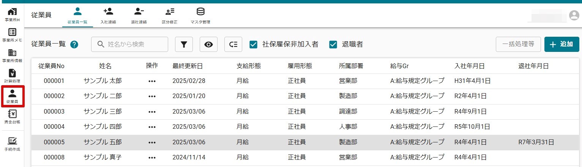The height and width of the screenshot is (167, 582).
Task: Switch to 入社連絡 tab
Action: coord(108,16)
